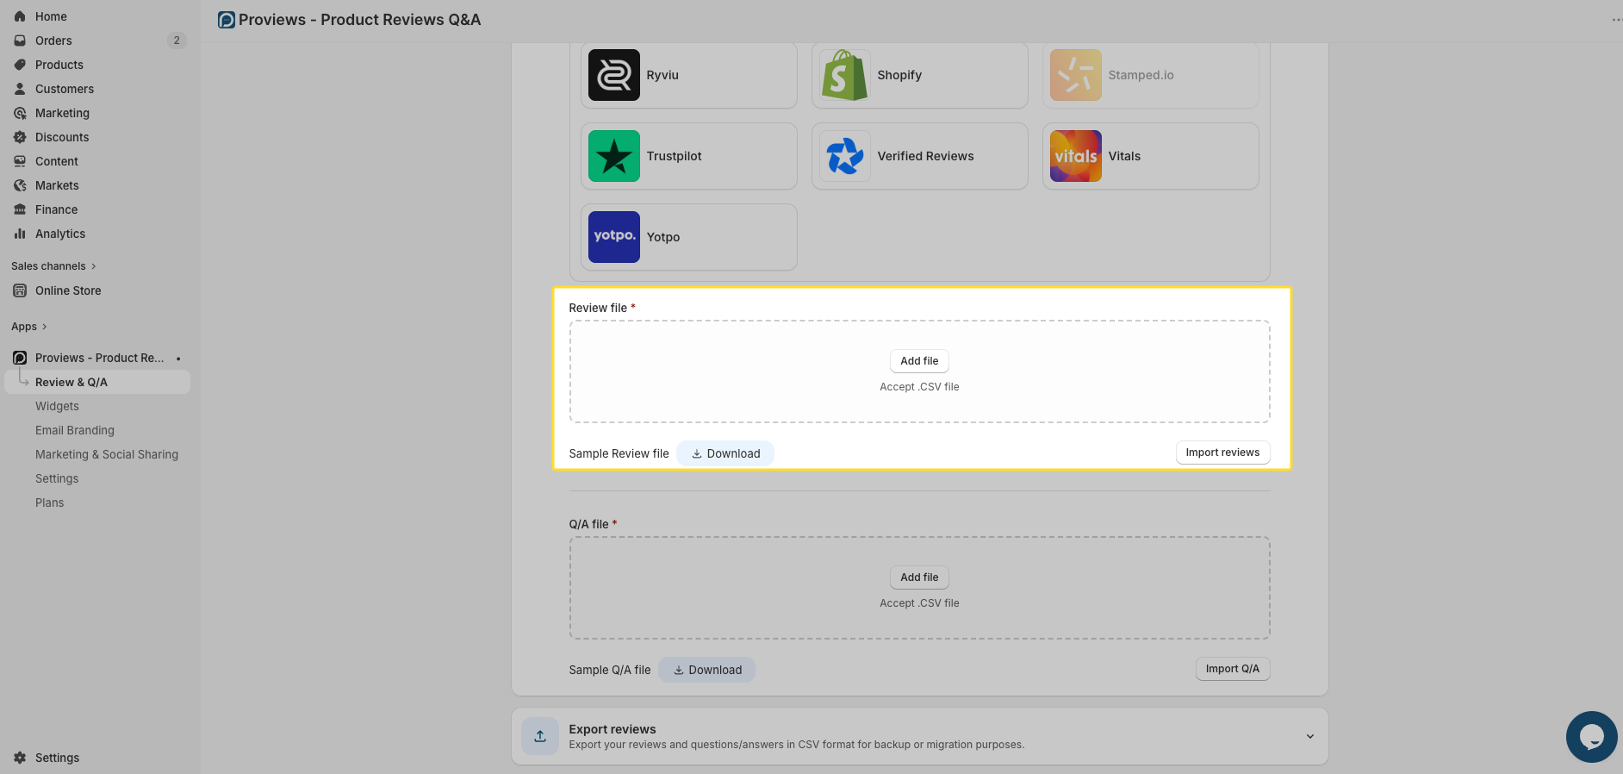Download the Sample Q/A file
The width and height of the screenshot is (1623, 774).
707,670
